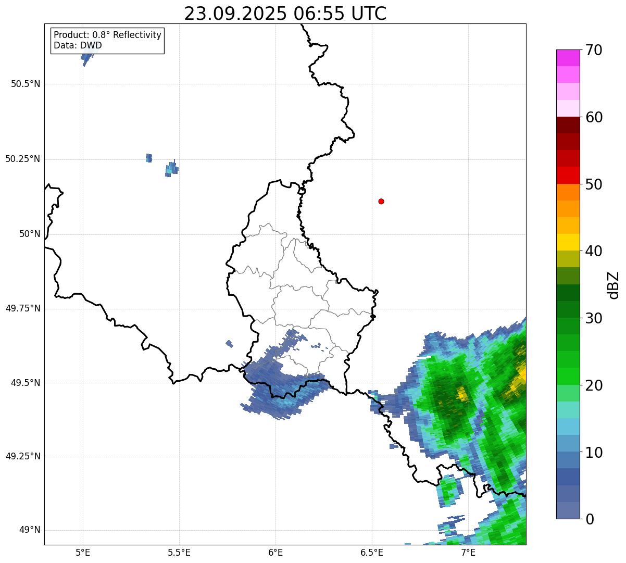
Task: Click the dBZ colorbar axis label
Action: [x=613, y=285]
